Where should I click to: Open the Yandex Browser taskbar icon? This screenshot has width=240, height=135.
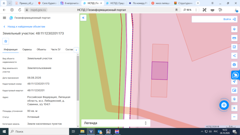point(91,132)
